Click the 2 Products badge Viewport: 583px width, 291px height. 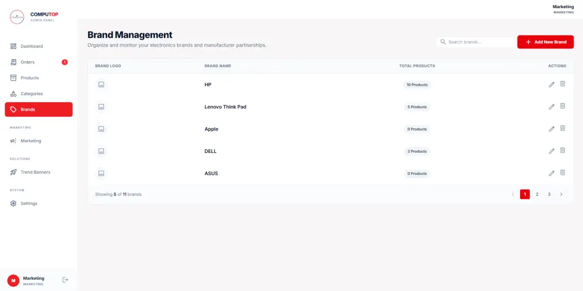point(417,152)
